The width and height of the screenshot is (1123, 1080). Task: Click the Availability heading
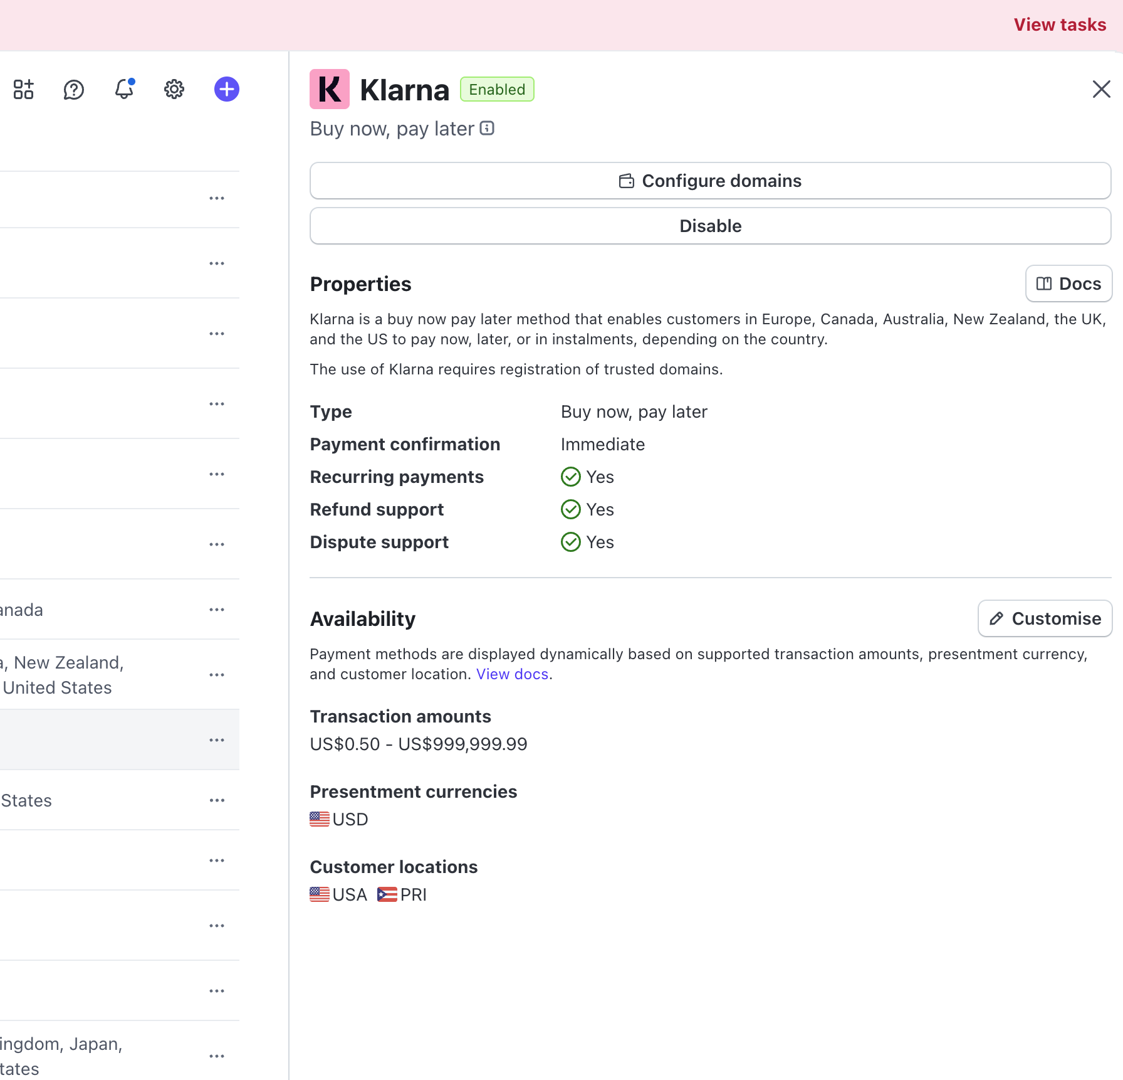363,619
